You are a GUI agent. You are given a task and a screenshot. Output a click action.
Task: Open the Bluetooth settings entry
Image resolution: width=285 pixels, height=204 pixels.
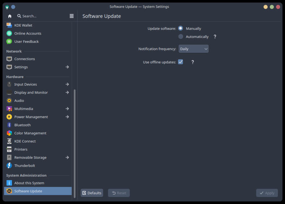click(38, 125)
